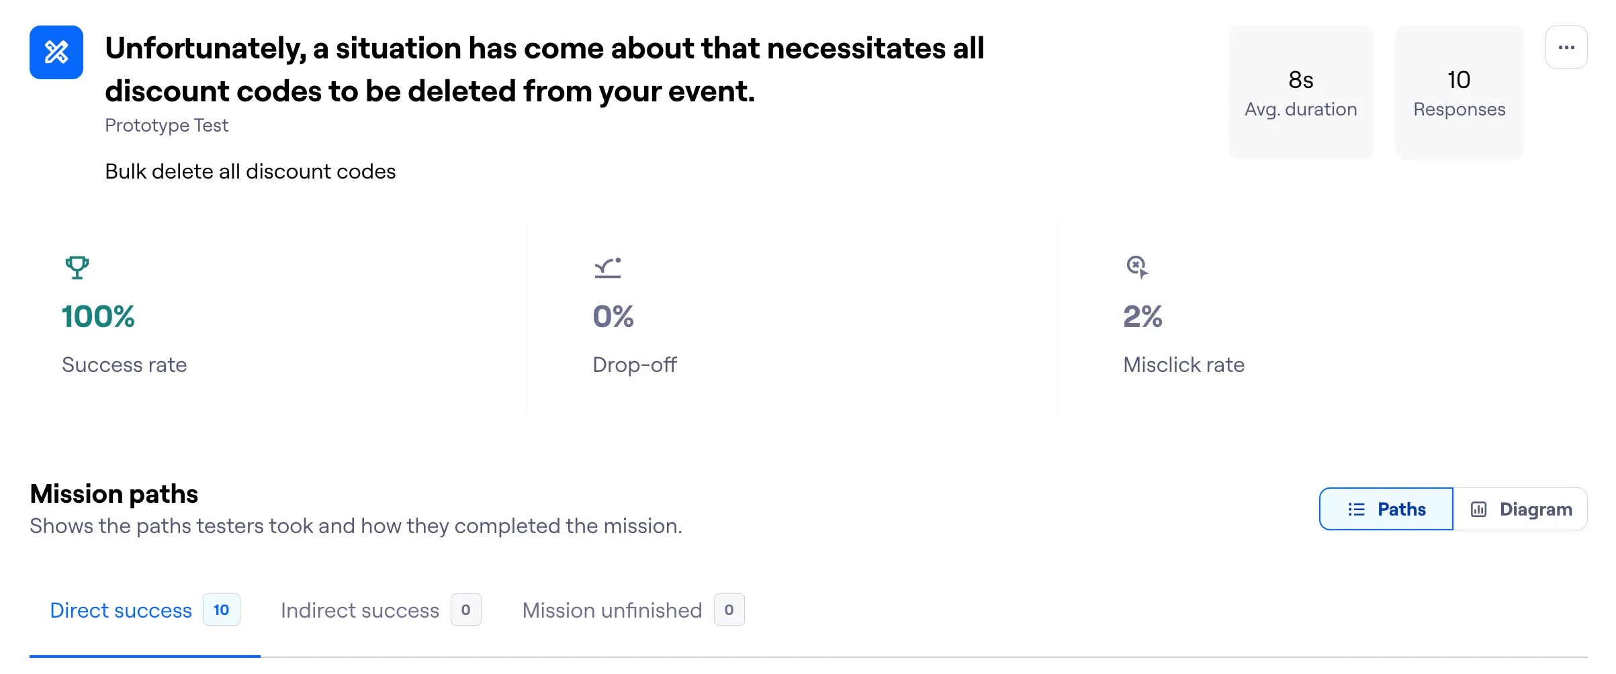The height and width of the screenshot is (674, 1616).
Task: Open the three-dot more options menu
Action: (1566, 48)
